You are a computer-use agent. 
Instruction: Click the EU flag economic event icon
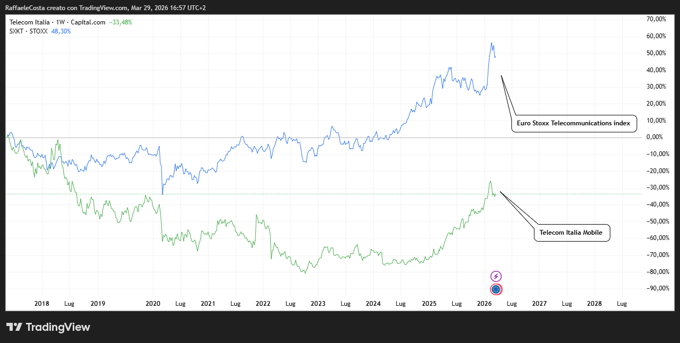pyautogui.click(x=496, y=289)
